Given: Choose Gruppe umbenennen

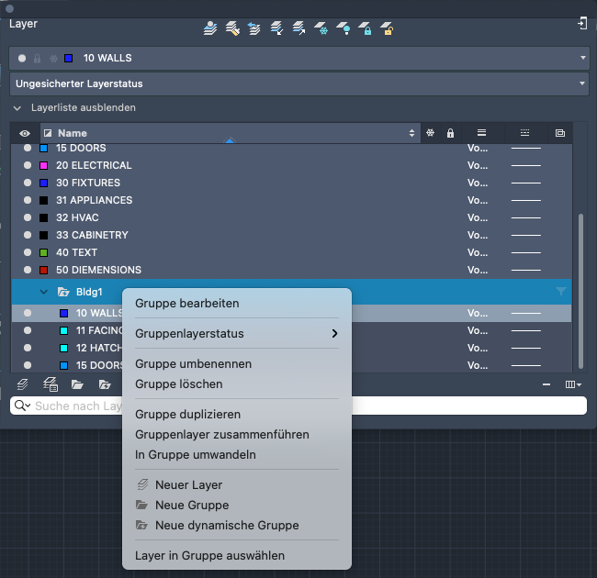Looking at the screenshot, I should pos(237,364).
